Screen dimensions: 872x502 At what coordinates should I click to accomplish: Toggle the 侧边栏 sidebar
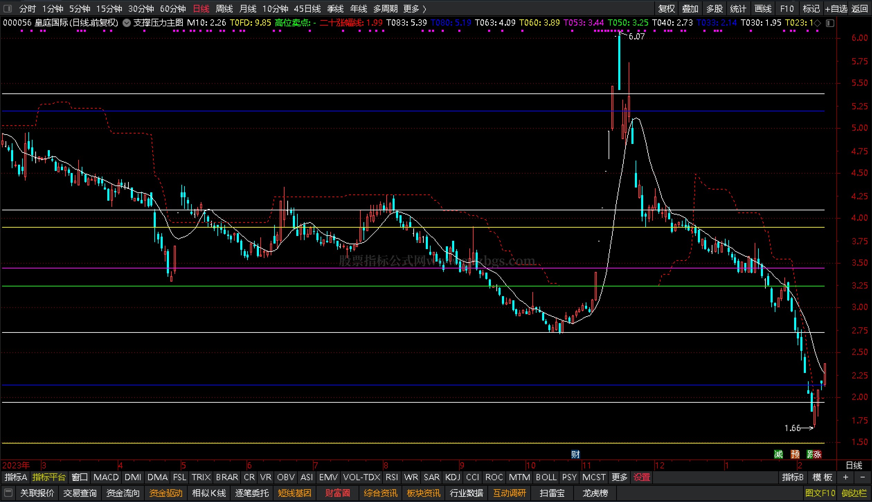pos(854,493)
